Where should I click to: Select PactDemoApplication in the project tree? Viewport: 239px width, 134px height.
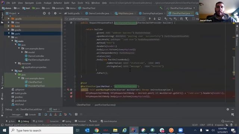click(39, 60)
